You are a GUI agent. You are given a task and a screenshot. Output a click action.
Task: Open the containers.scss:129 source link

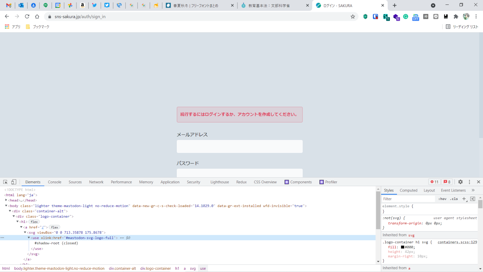tap(457, 242)
